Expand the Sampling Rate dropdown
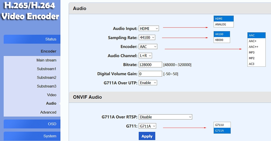271x141 pixels. [147, 37]
